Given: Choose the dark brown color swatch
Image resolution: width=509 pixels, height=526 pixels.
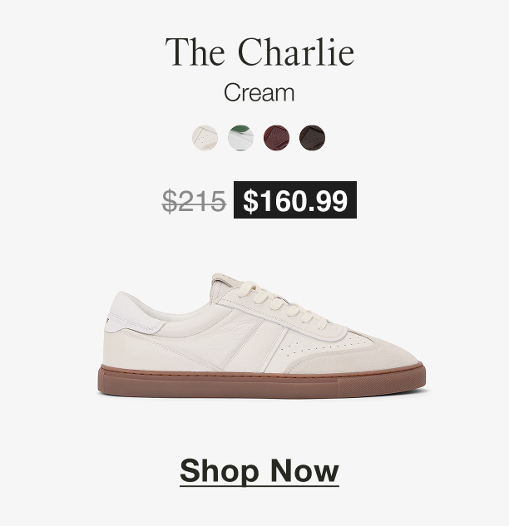Looking at the screenshot, I should (312, 138).
